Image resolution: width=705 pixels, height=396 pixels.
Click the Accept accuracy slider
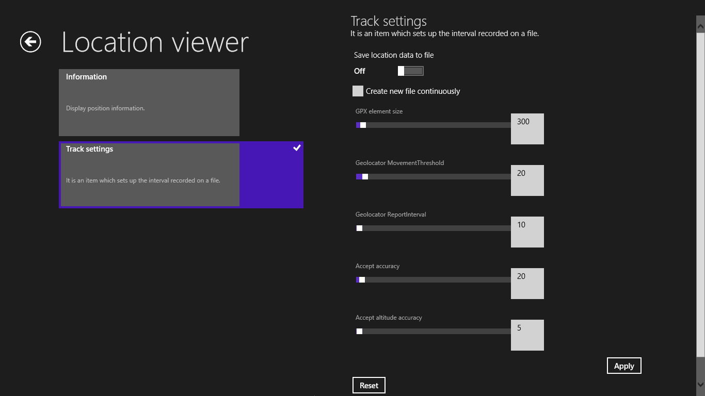pos(433,280)
